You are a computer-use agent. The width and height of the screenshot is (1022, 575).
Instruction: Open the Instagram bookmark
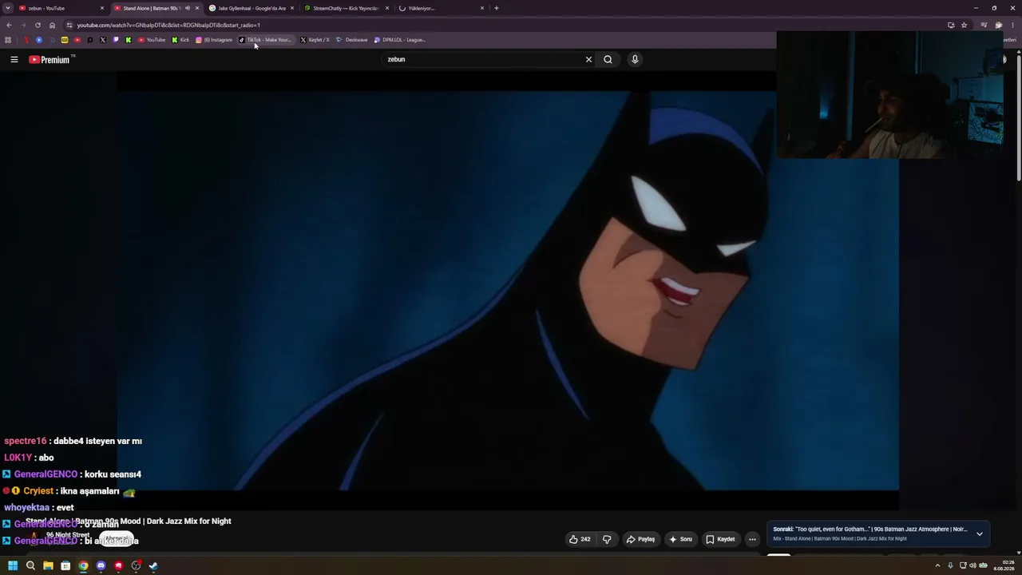click(x=214, y=40)
